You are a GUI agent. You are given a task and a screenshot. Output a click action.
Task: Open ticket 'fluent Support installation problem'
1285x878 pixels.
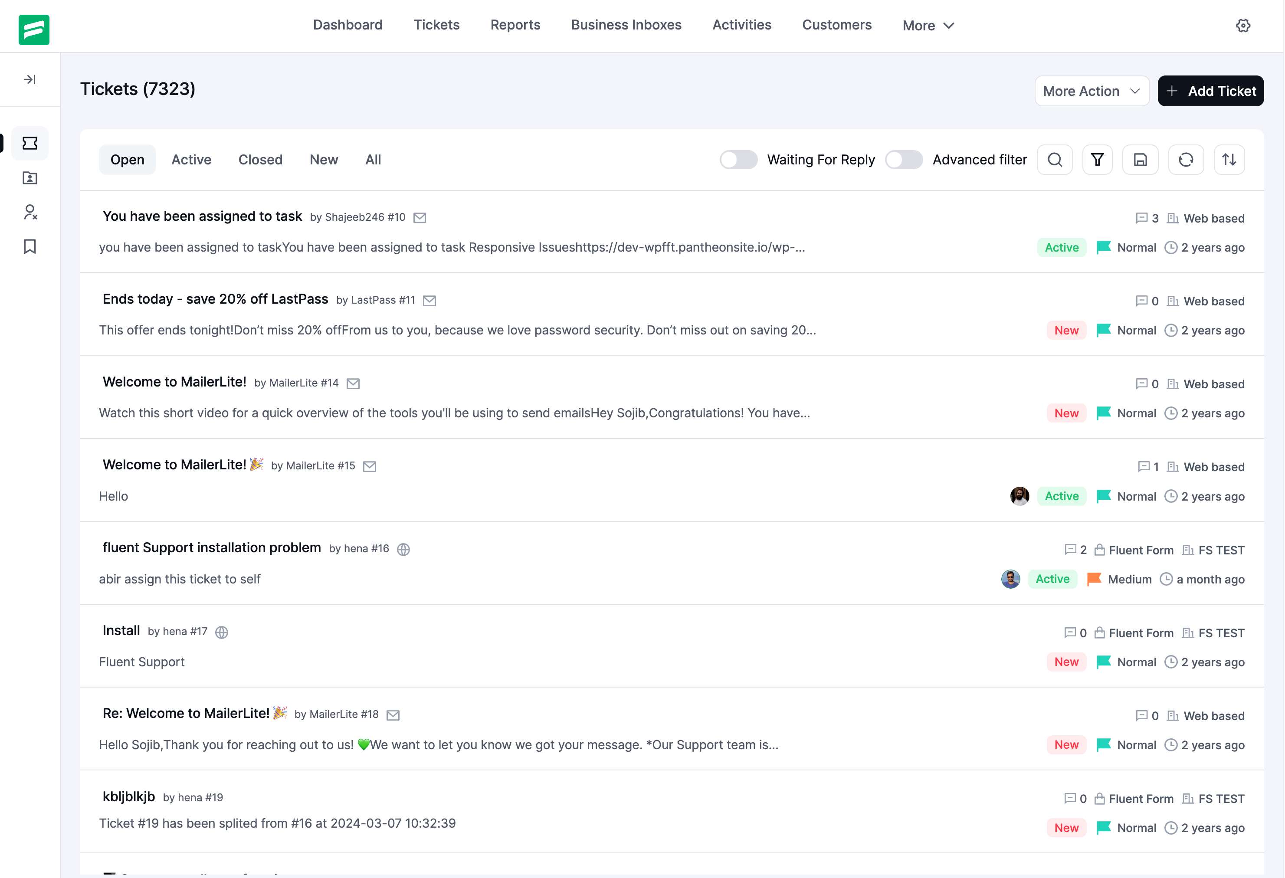tap(212, 548)
